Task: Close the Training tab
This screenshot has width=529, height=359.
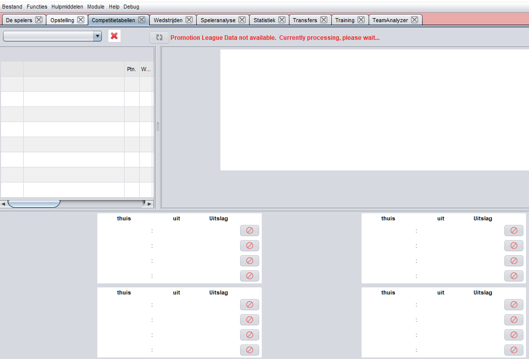Action: 361,20
